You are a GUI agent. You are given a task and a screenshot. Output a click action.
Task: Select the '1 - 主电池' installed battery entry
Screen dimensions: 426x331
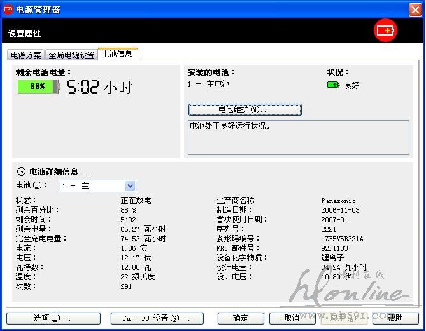click(209, 84)
